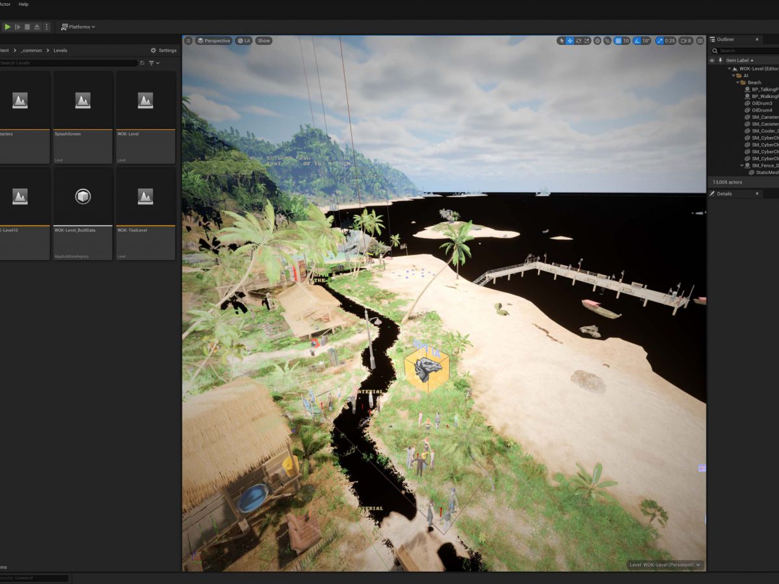Select the WOK-Level asset thumbnail

[x=144, y=100]
